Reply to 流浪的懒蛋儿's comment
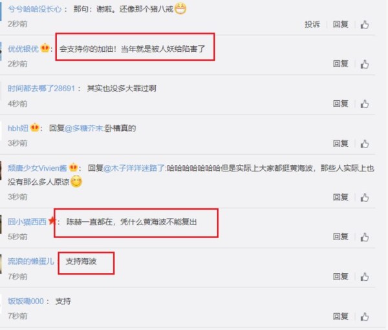 pyautogui.click(x=341, y=276)
